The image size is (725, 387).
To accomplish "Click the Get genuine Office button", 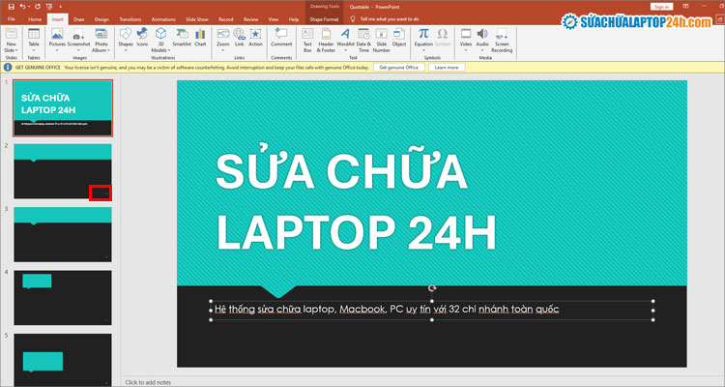I will (x=399, y=68).
